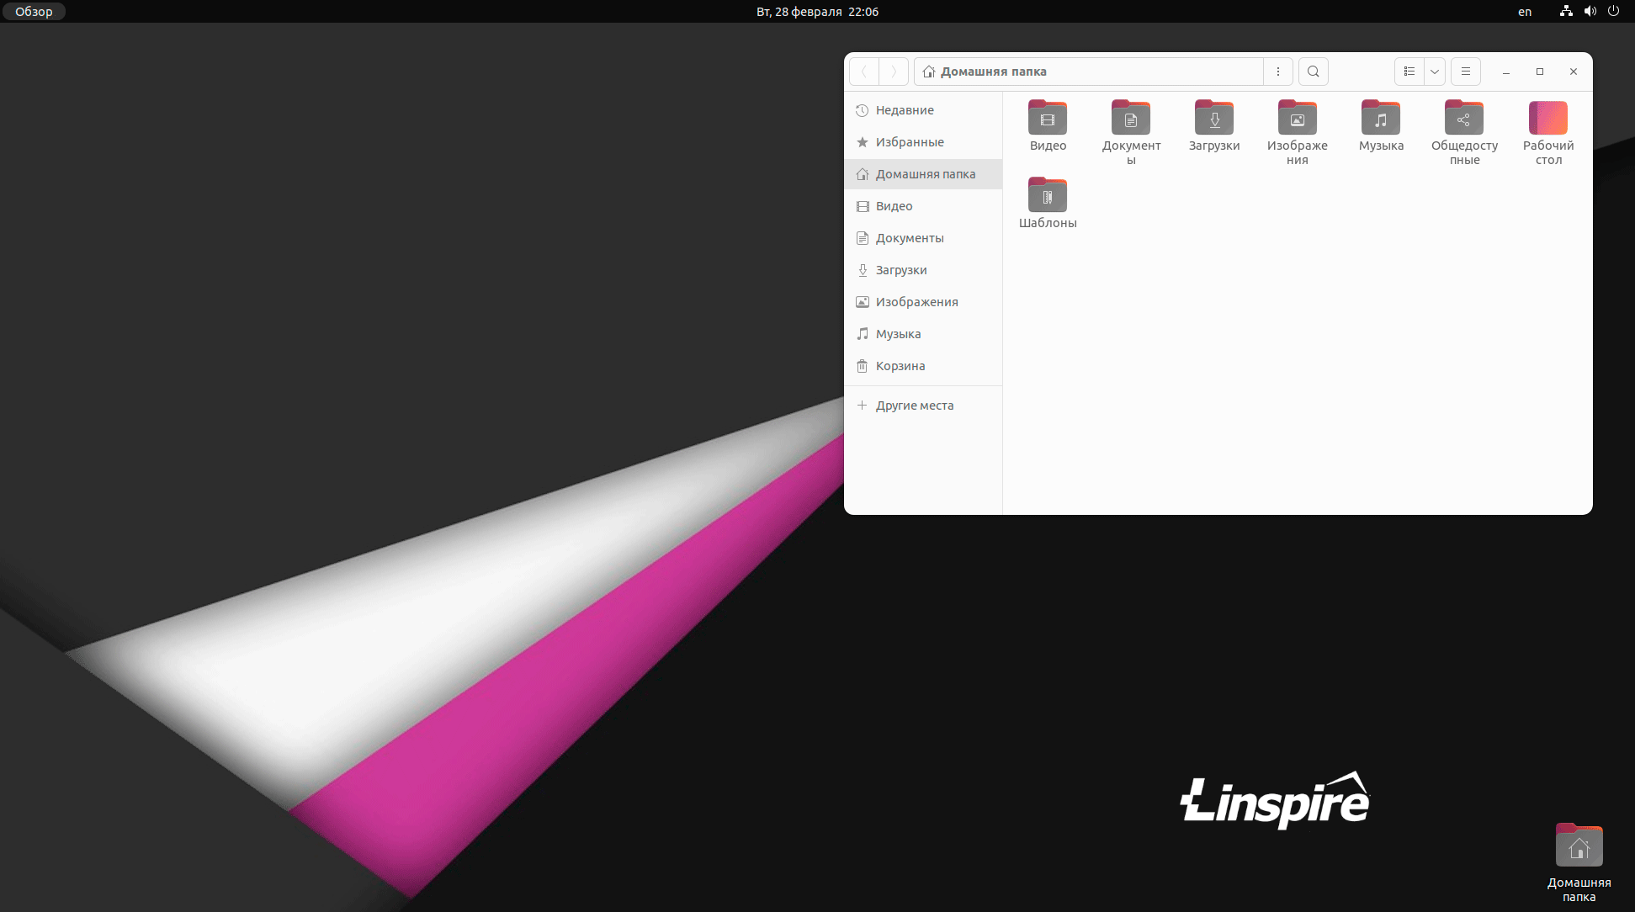1635x912 pixels.
Task: Open the Шаблоны templates folder
Action: tap(1047, 197)
